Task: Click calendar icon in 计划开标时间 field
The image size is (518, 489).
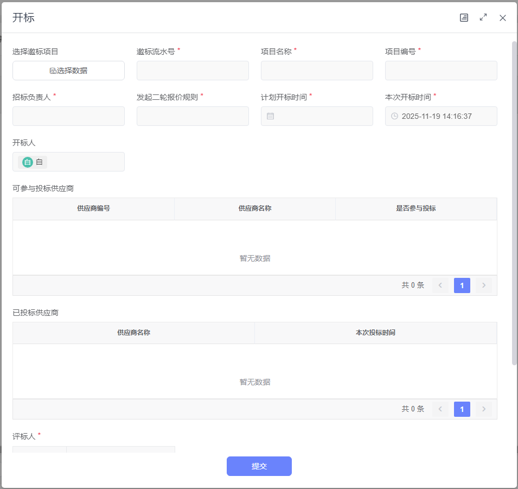Action: 270,116
